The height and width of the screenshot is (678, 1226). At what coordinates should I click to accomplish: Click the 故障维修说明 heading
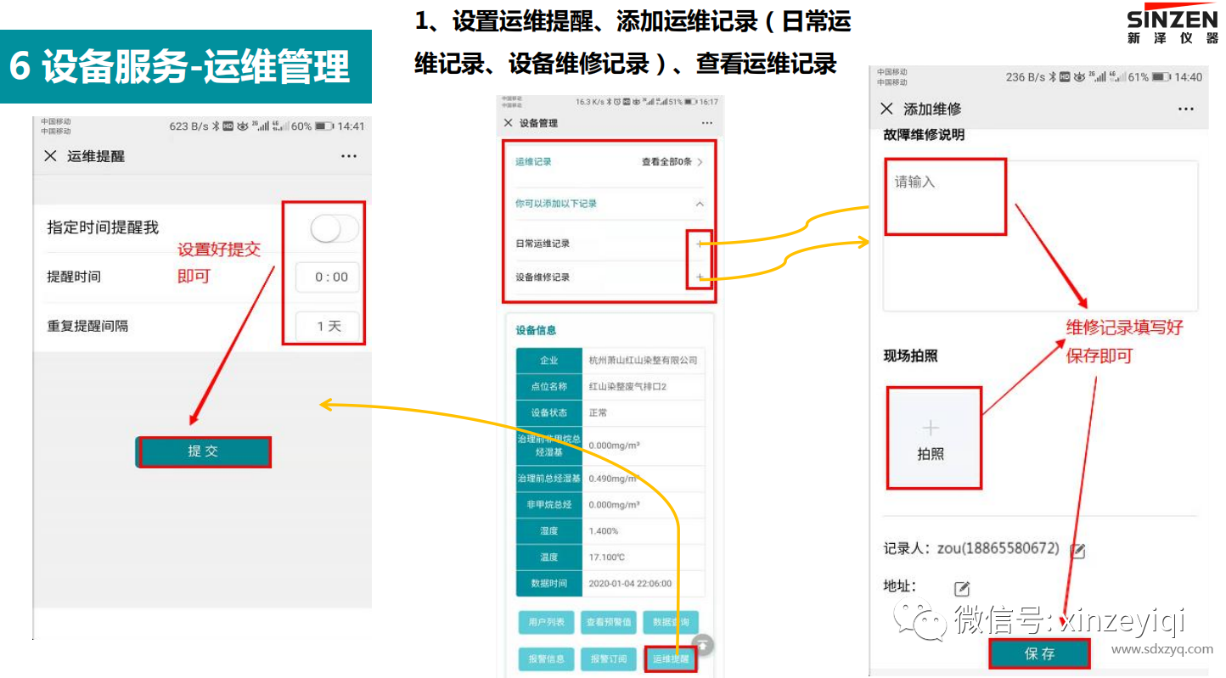(x=924, y=135)
